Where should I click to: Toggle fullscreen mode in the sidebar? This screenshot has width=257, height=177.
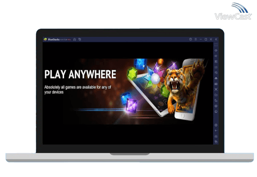click(x=216, y=45)
